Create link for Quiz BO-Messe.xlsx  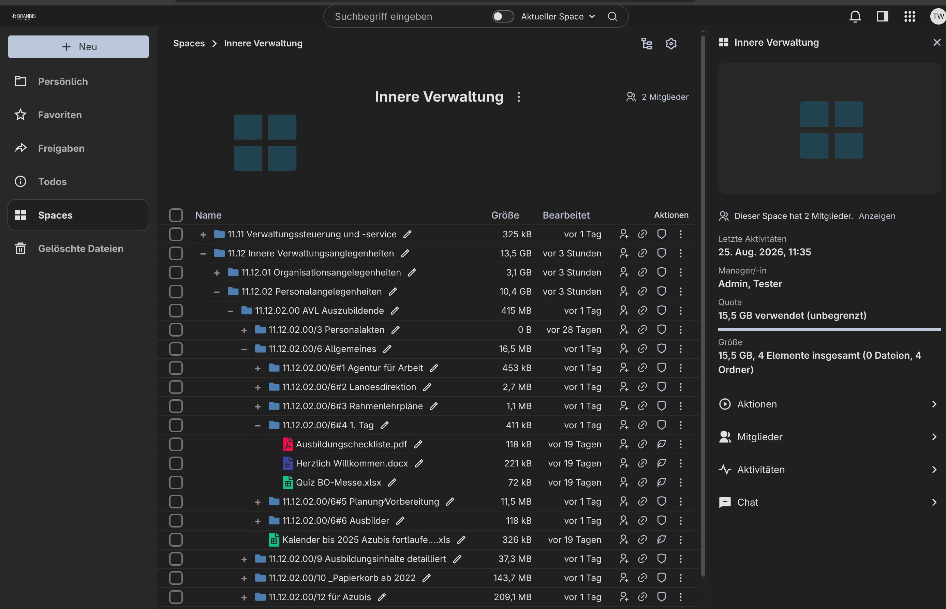pyautogui.click(x=642, y=482)
